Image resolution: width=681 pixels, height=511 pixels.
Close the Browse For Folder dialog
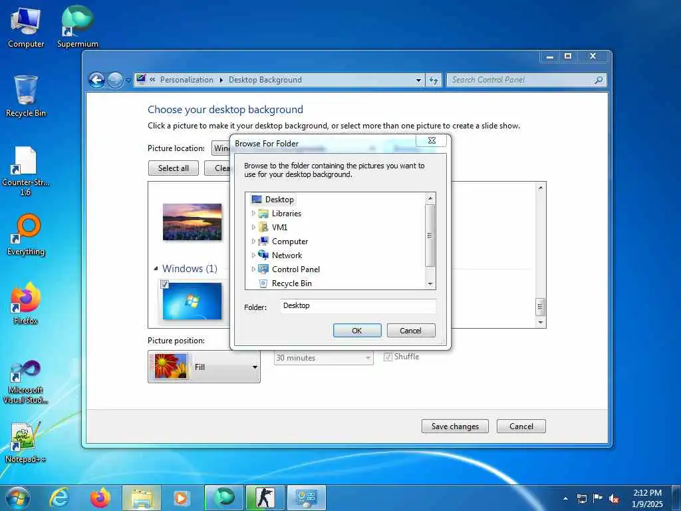(x=431, y=140)
